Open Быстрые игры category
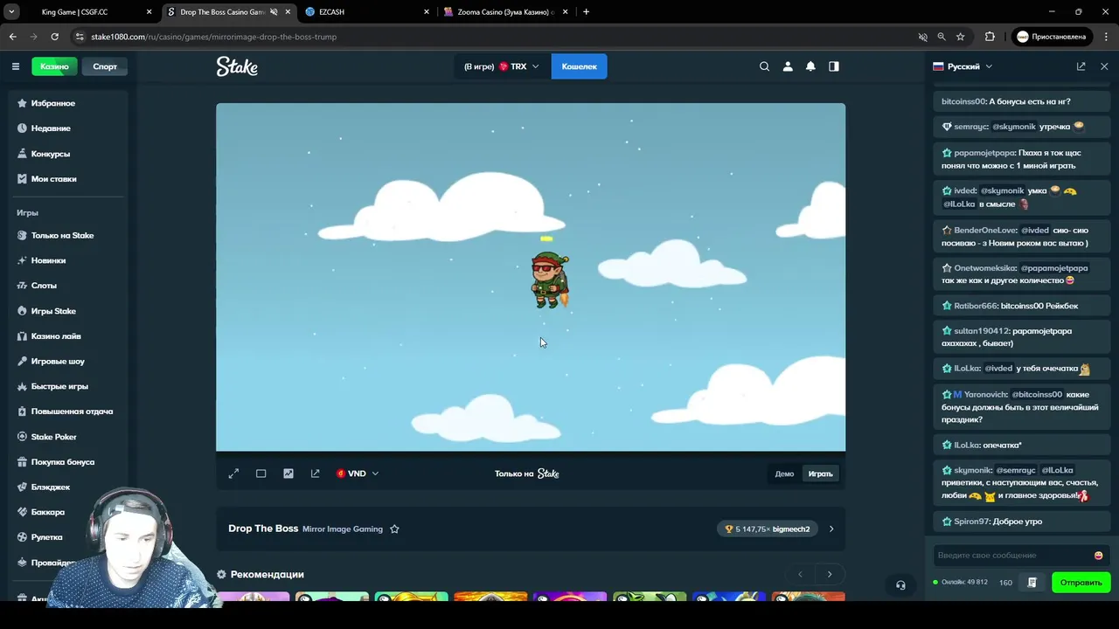The height and width of the screenshot is (629, 1119). pyautogui.click(x=59, y=386)
